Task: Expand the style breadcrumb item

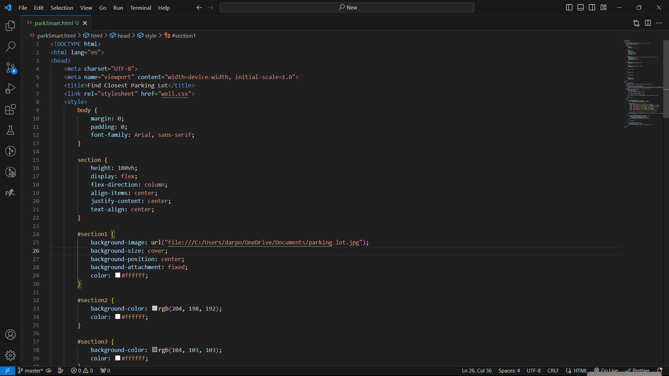Action: click(151, 36)
